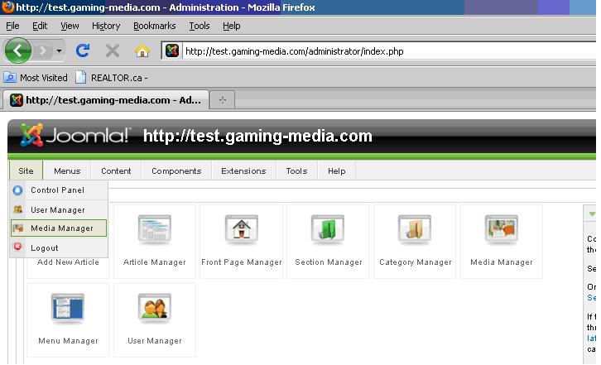This screenshot has height=365, width=601.
Task: Open Category Manager folder icon
Action: click(x=415, y=229)
